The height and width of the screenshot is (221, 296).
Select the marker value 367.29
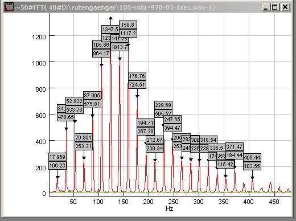(x=146, y=131)
